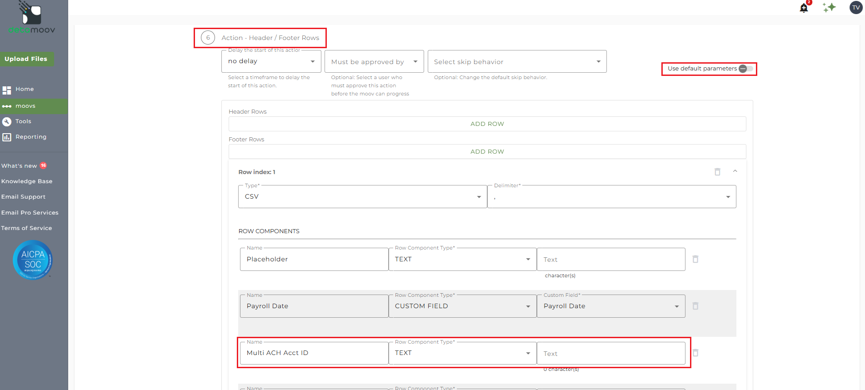Expand the Select skip behavior dropdown

pyautogui.click(x=517, y=62)
